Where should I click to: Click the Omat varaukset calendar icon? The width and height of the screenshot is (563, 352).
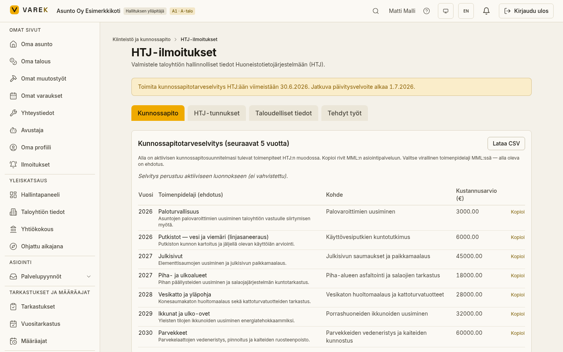[13, 96]
